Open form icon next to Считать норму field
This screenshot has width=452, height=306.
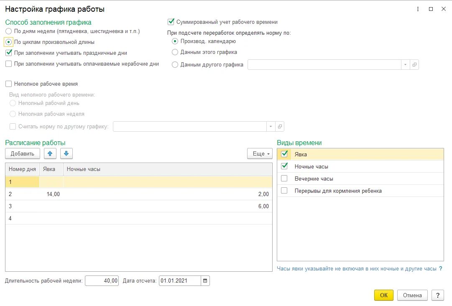(x=280, y=127)
